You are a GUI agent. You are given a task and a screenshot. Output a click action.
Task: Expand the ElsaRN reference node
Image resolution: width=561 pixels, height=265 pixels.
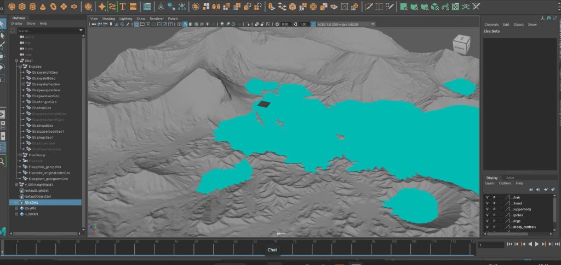tap(16, 208)
